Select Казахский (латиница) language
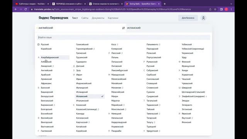 [x=86, y=109]
